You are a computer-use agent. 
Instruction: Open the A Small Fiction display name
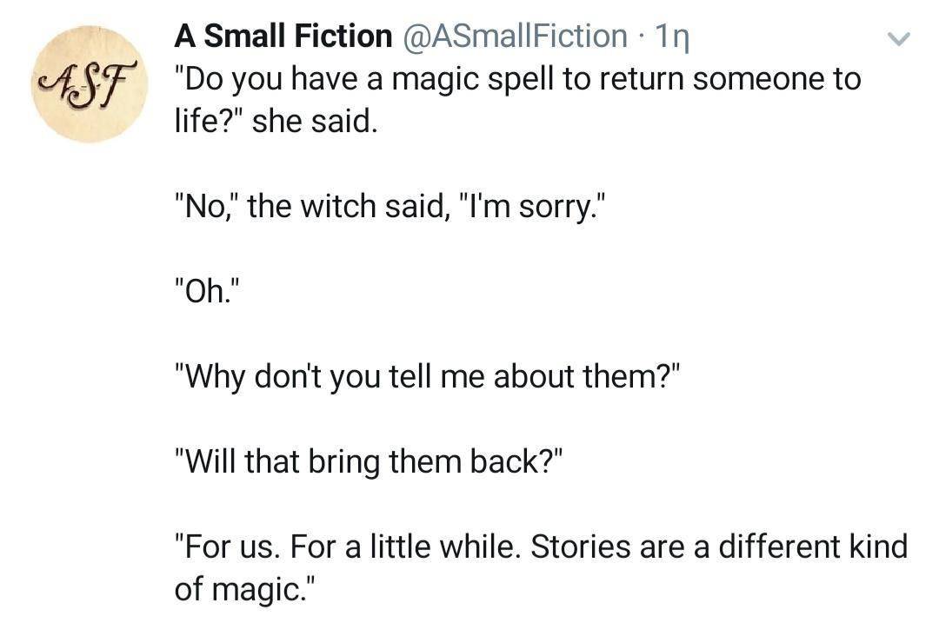click(283, 36)
